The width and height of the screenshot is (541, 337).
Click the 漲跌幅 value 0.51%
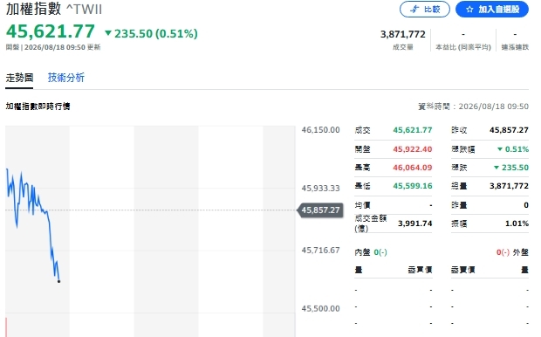(517, 149)
